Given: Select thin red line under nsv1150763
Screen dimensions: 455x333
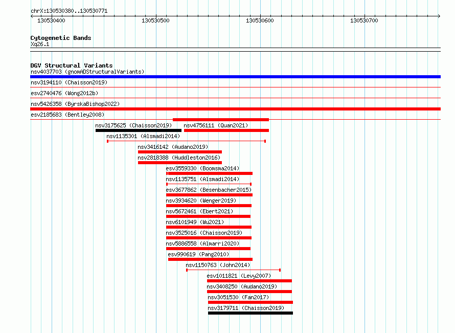Looking at the screenshot, I should point(233,270).
